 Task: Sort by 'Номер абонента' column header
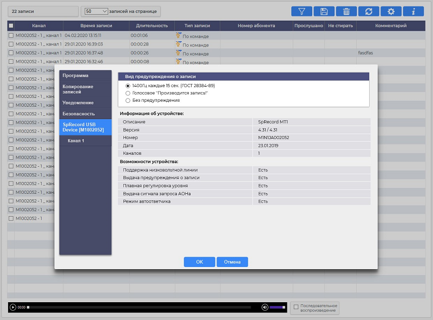click(x=256, y=25)
